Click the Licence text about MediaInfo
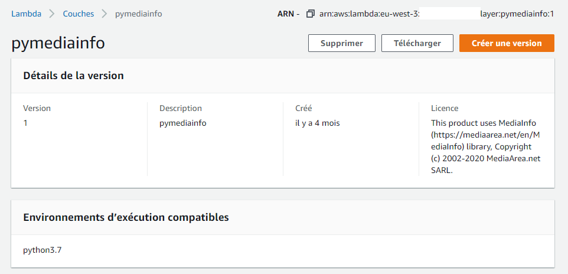568x274 pixels. click(486, 147)
